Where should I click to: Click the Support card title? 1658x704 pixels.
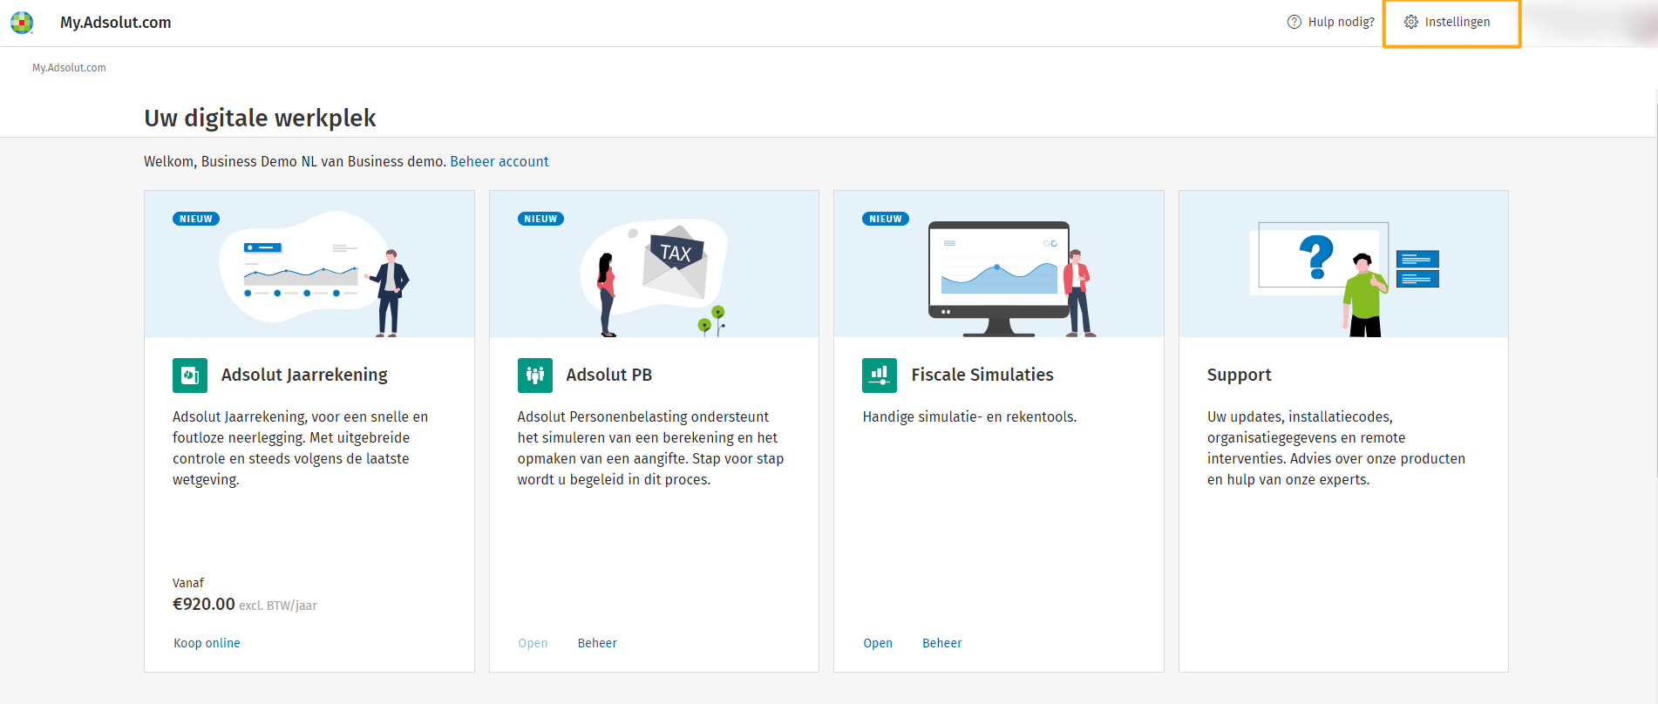click(x=1239, y=375)
